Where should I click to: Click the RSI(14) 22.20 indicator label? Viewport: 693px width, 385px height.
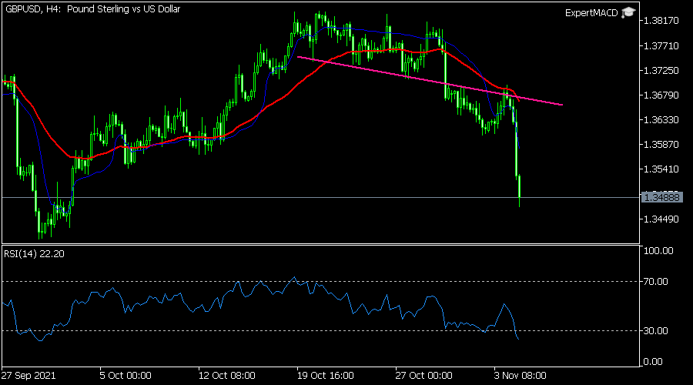pos(34,254)
